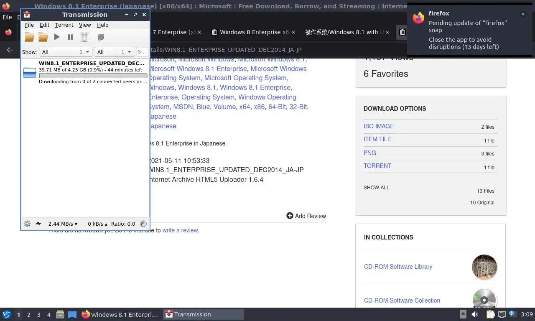Switch to workspace 2
Viewport: 535px width, 321px height.
click(x=28, y=315)
